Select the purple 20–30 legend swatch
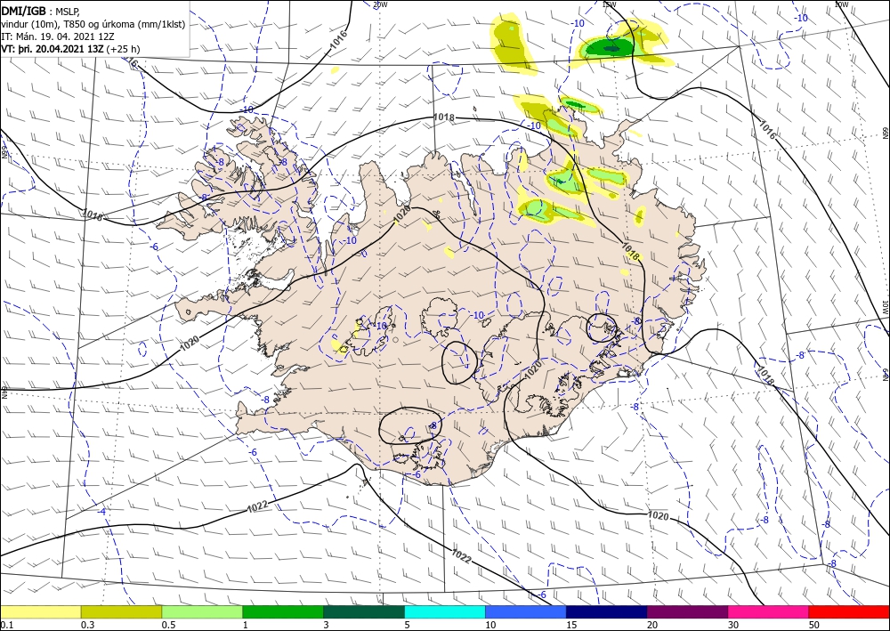The width and height of the screenshot is (890, 631). point(687,611)
